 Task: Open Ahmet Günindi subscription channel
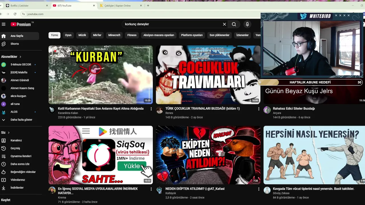(19, 80)
